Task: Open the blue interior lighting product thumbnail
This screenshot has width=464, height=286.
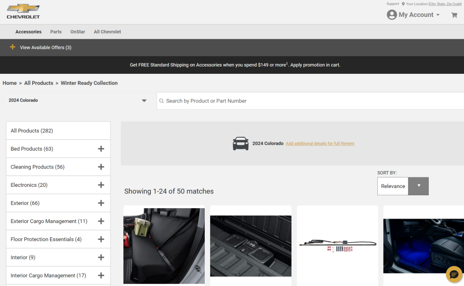Action: [x=423, y=246]
